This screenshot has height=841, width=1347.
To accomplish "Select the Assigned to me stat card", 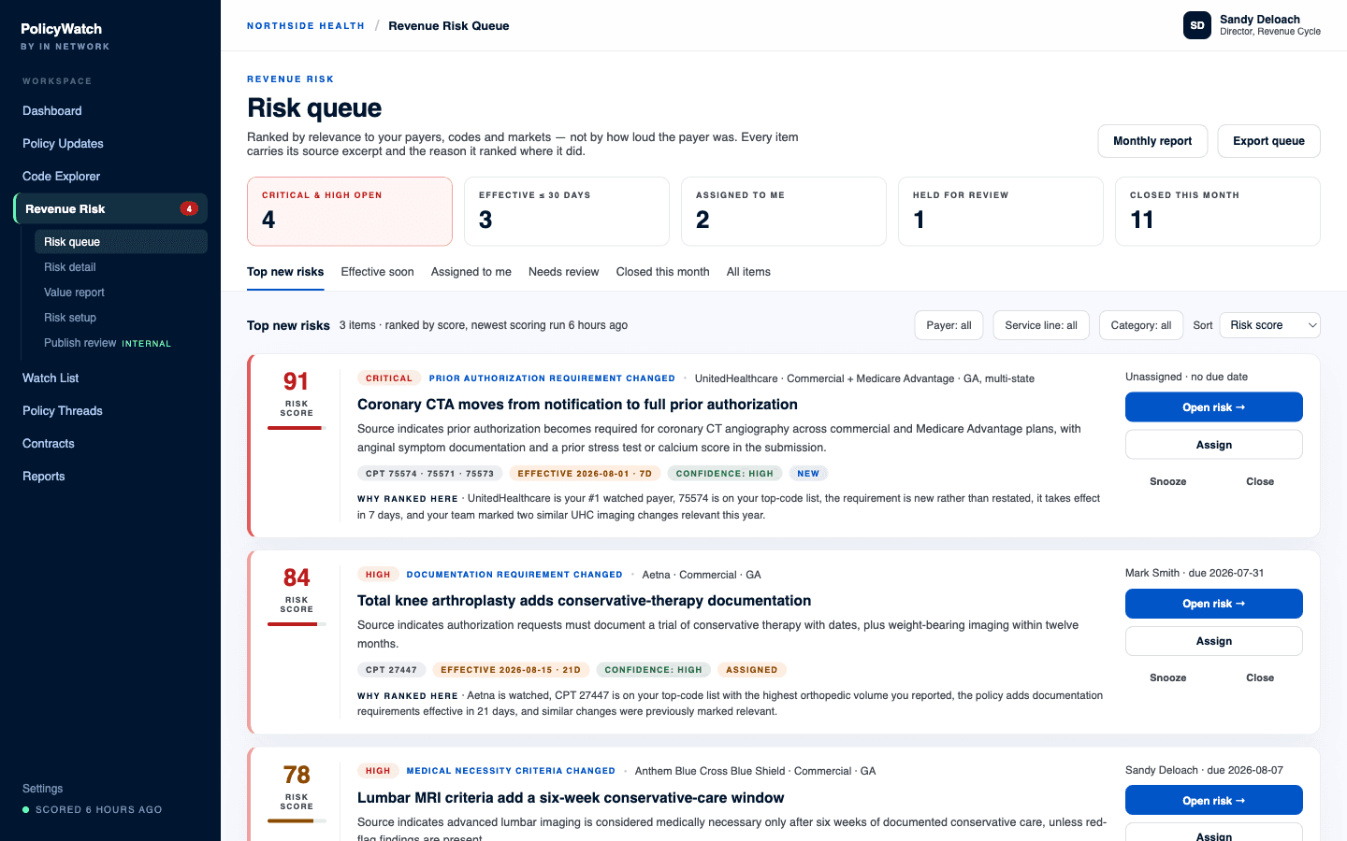I will 784,211.
